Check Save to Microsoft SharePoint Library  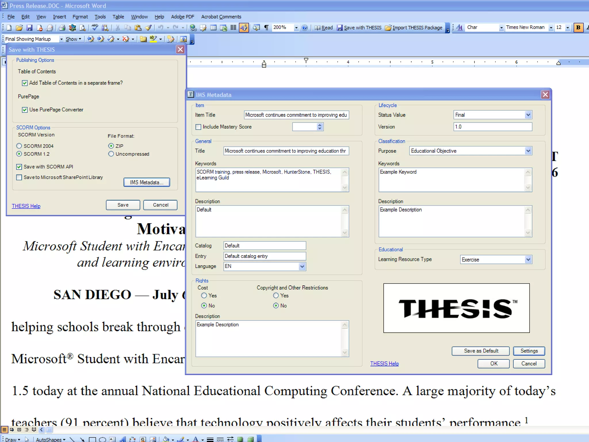(x=19, y=177)
